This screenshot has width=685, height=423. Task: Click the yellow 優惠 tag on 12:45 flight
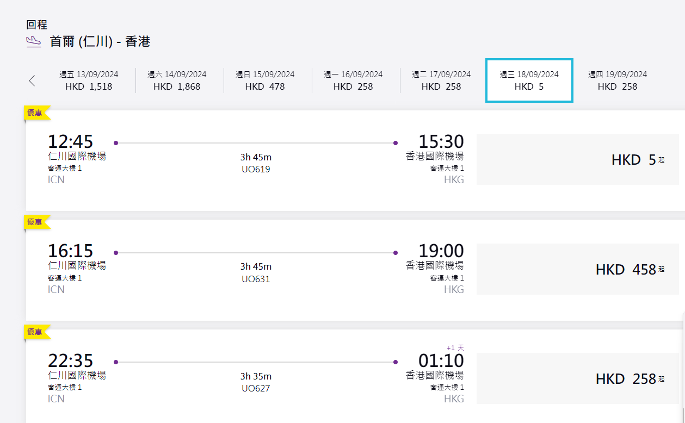pyautogui.click(x=35, y=113)
